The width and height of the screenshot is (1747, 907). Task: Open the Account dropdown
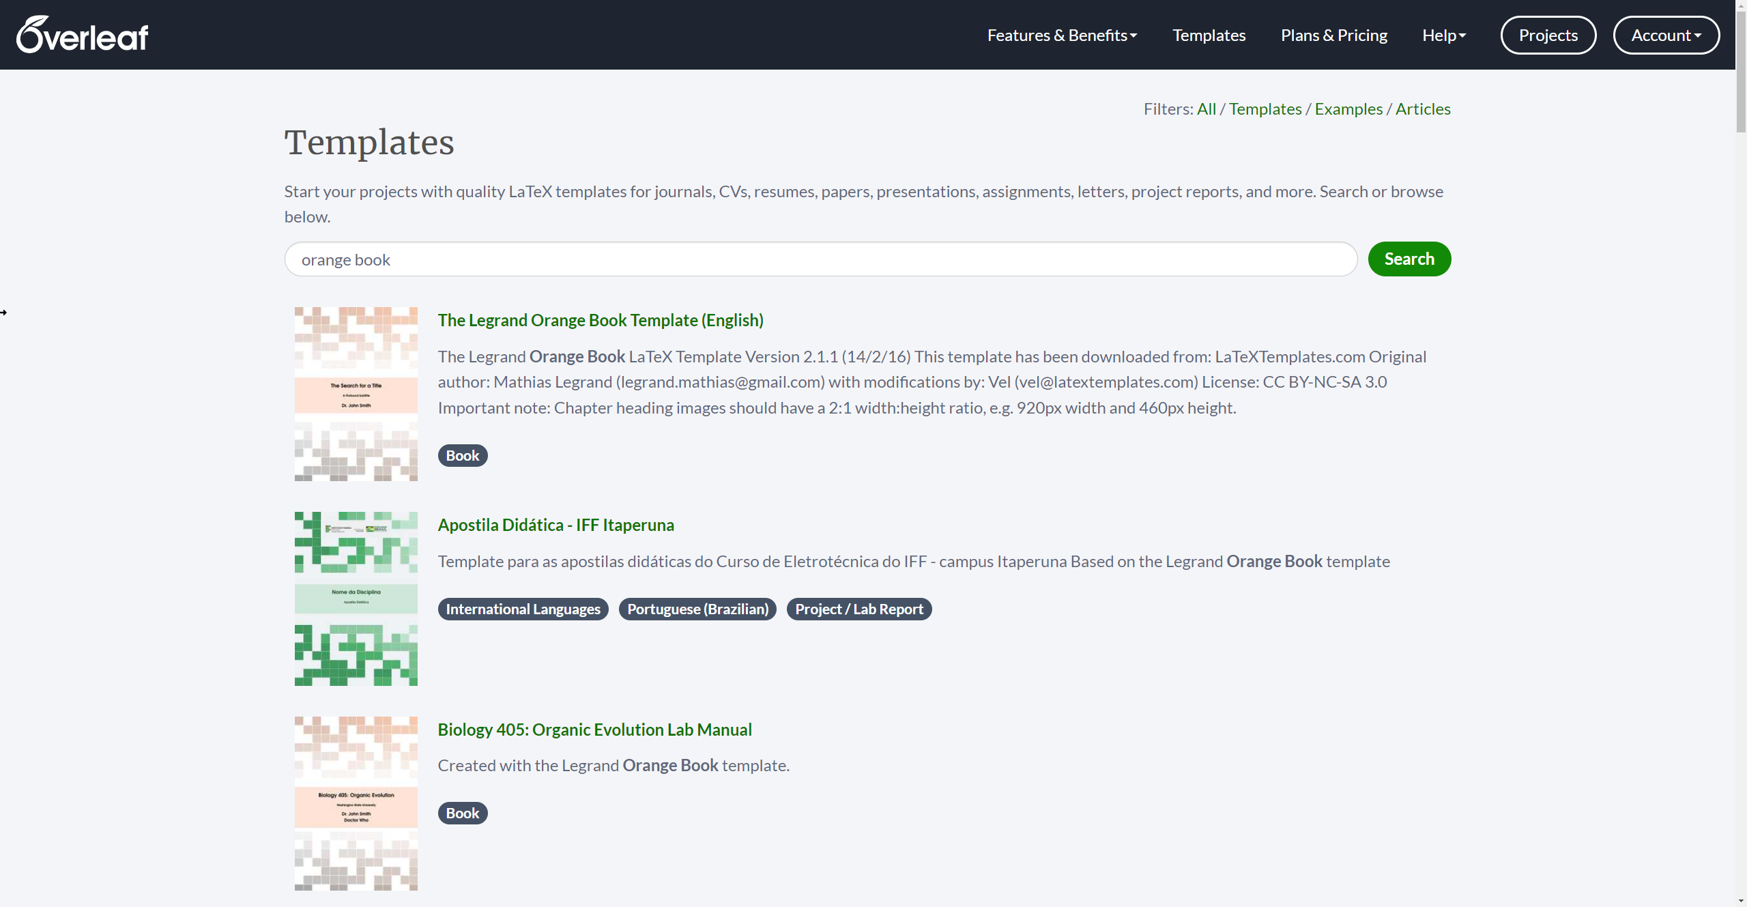pos(1666,35)
